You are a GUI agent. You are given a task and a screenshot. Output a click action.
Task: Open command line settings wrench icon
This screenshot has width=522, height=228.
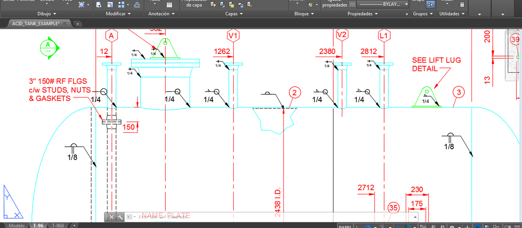tap(120, 216)
